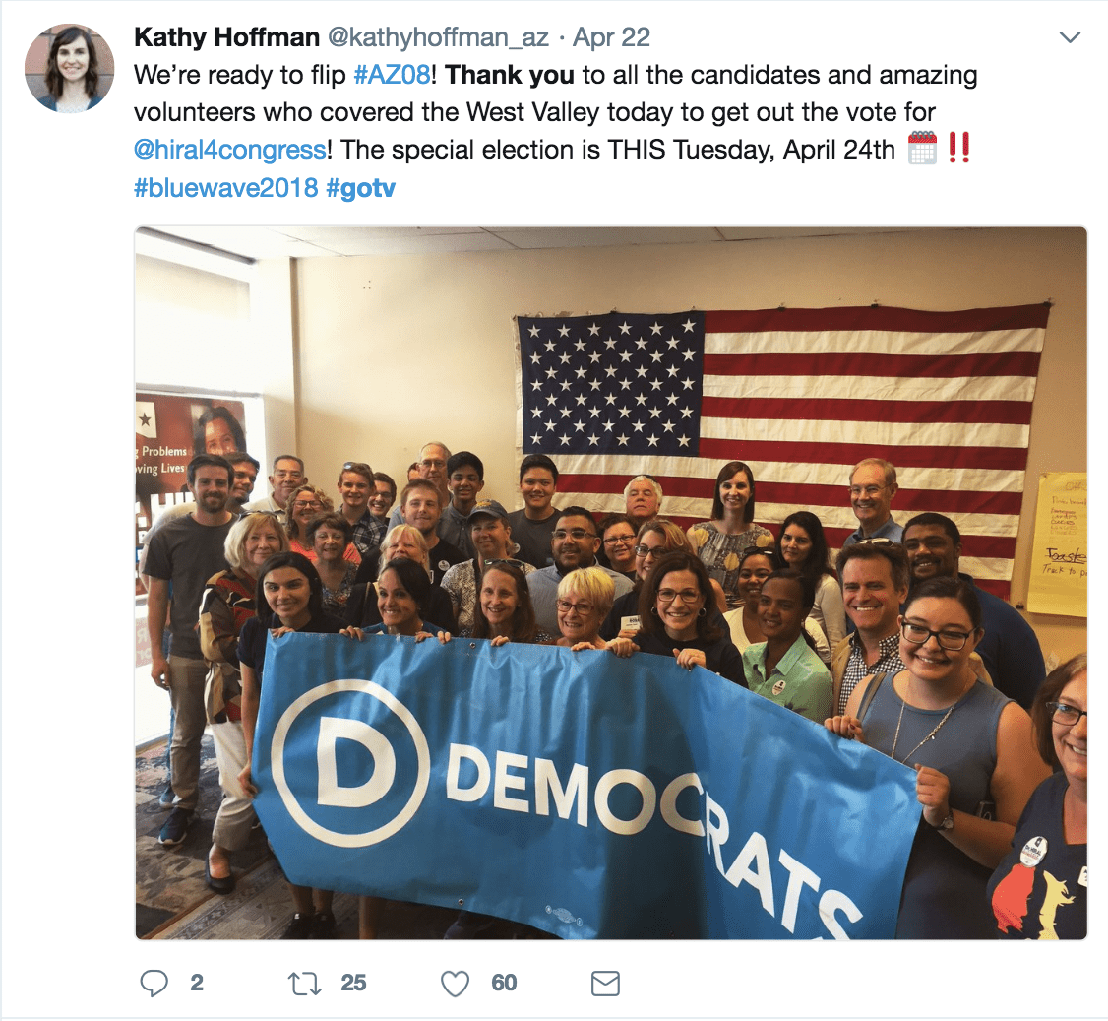Open Kathy Hoffman's profile avatar
Viewport: 1108px width, 1021px height.
[x=69, y=68]
